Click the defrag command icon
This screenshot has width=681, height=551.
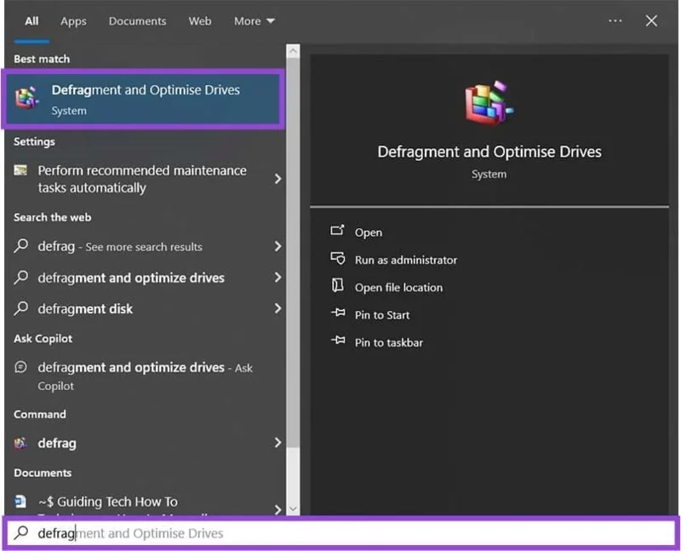pyautogui.click(x=21, y=443)
